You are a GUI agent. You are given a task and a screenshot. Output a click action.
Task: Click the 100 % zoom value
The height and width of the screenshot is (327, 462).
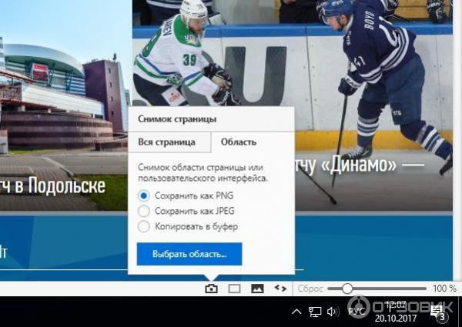click(444, 289)
